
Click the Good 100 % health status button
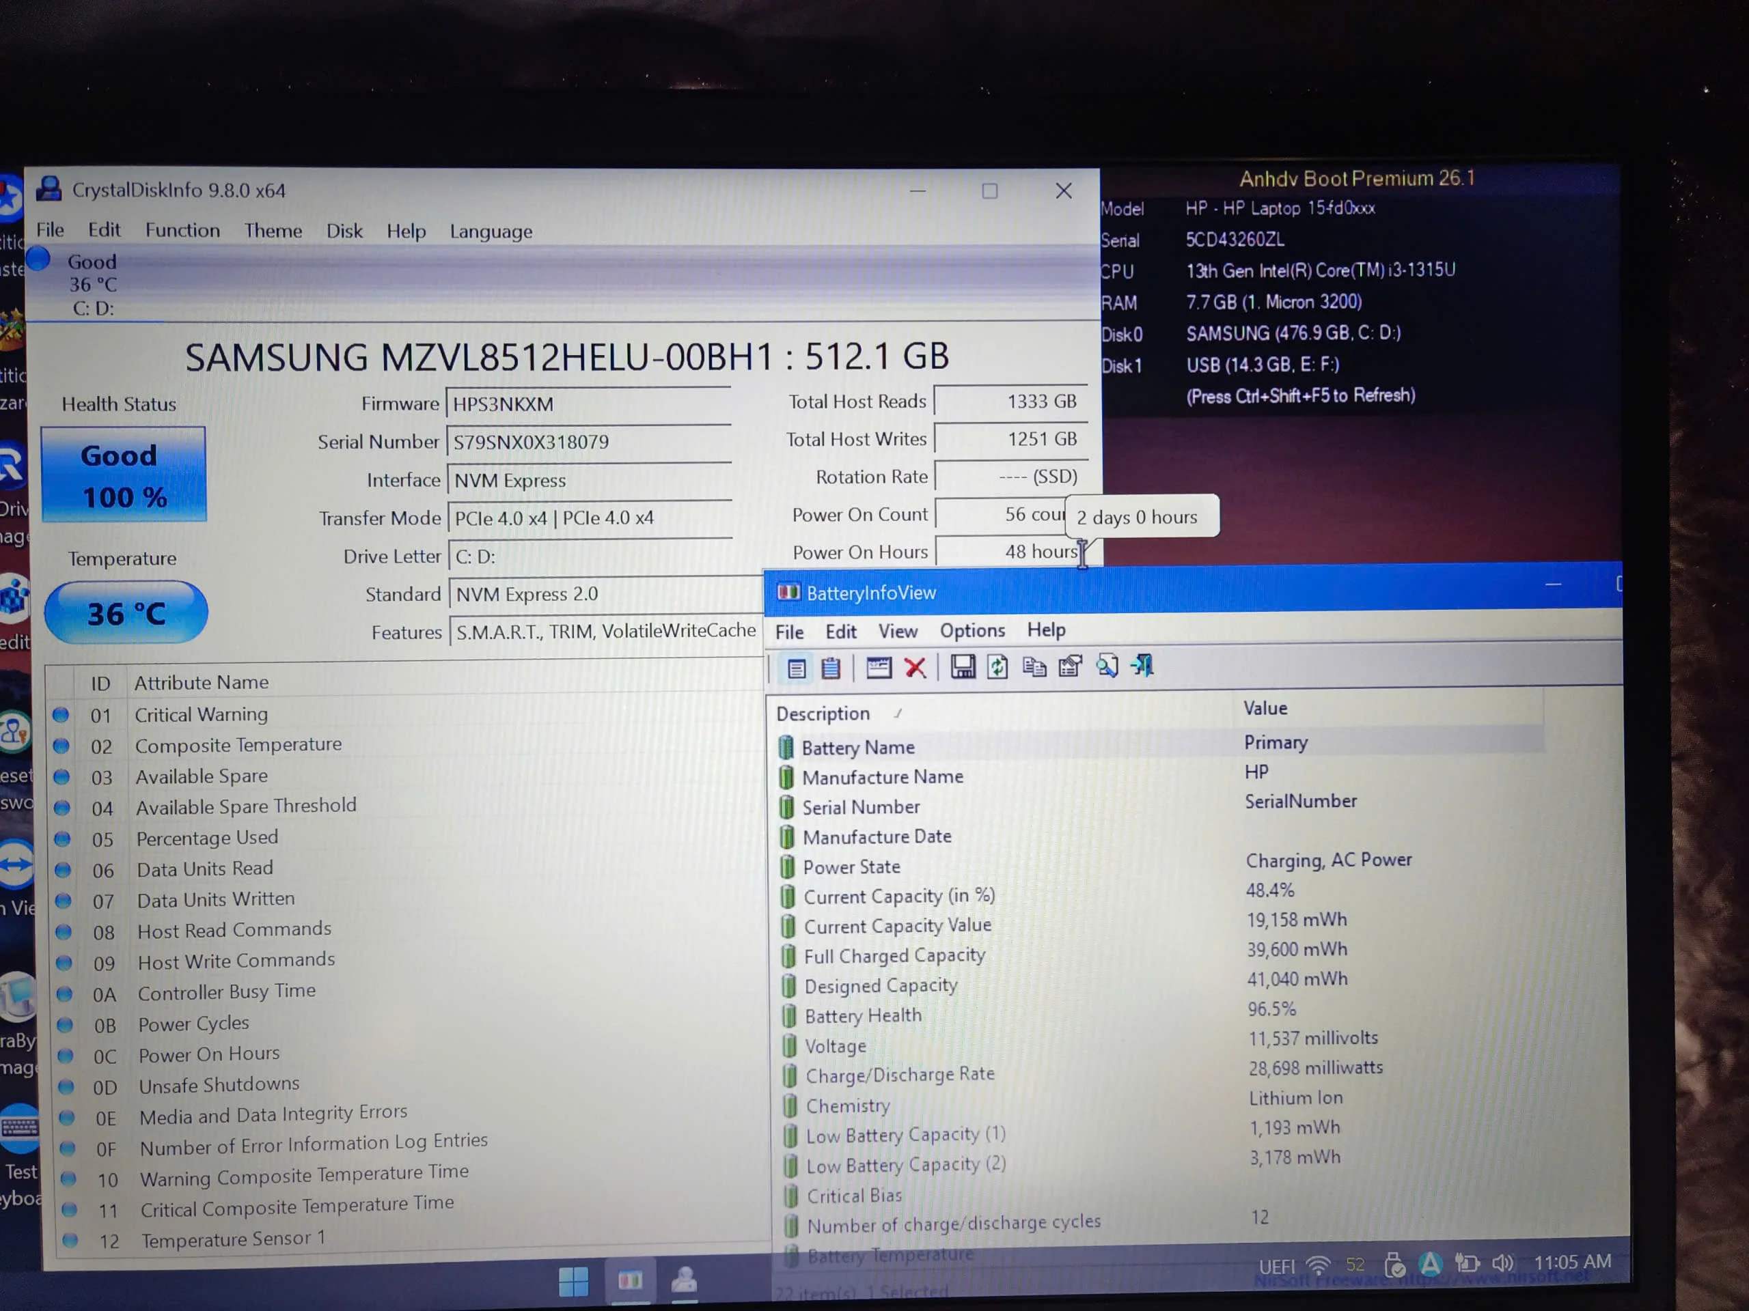tap(124, 474)
